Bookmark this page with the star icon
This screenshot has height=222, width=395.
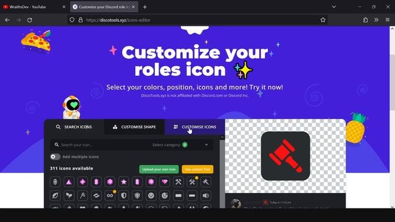coord(323,20)
